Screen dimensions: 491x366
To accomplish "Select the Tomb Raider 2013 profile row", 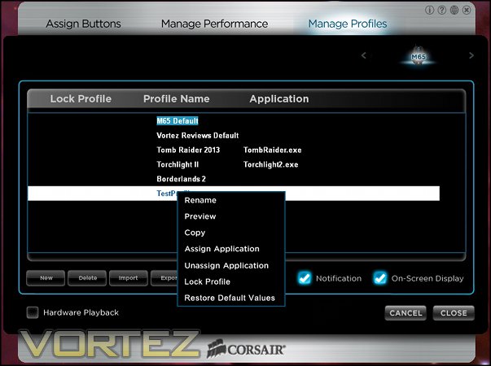I will pos(234,150).
